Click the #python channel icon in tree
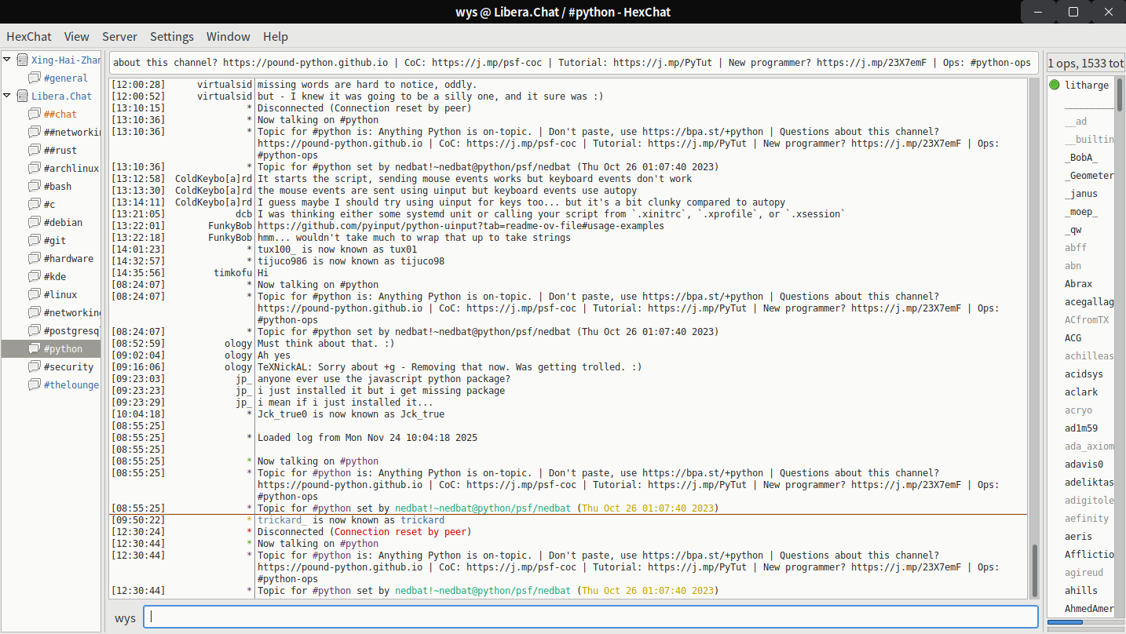This screenshot has width=1126, height=634. click(34, 348)
